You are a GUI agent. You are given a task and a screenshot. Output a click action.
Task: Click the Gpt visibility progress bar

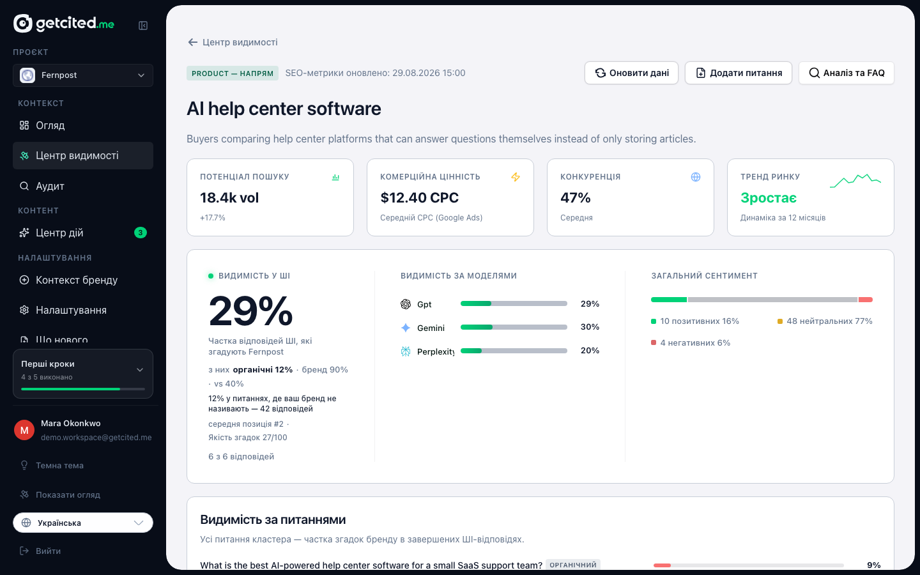(514, 303)
